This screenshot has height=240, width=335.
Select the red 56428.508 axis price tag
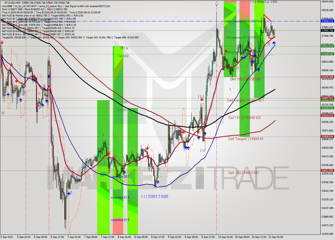[x=328, y=77]
